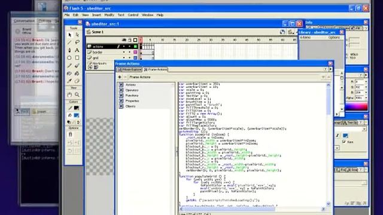The height and width of the screenshot is (215, 383).
Task: Select the Eraser tool
Action: click(x=77, y=81)
